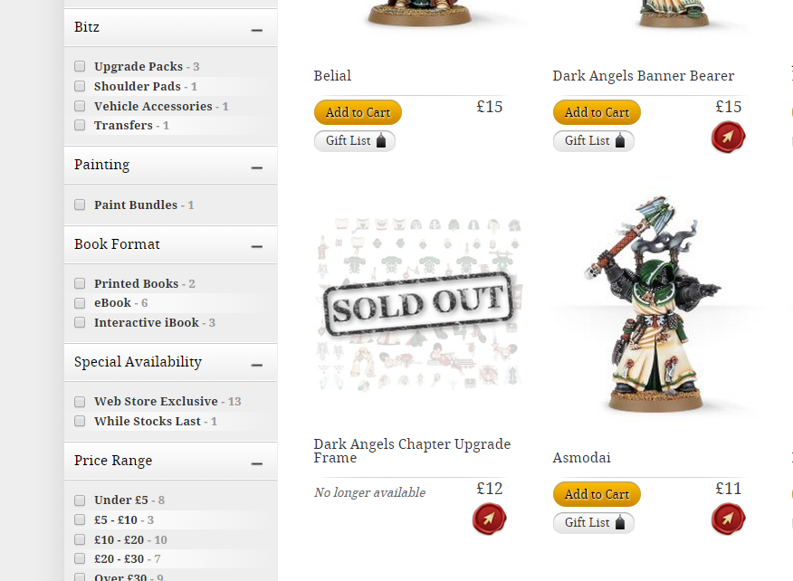Tick the Paint Bundles checkbox
This screenshot has width=793, height=581.
click(x=80, y=205)
